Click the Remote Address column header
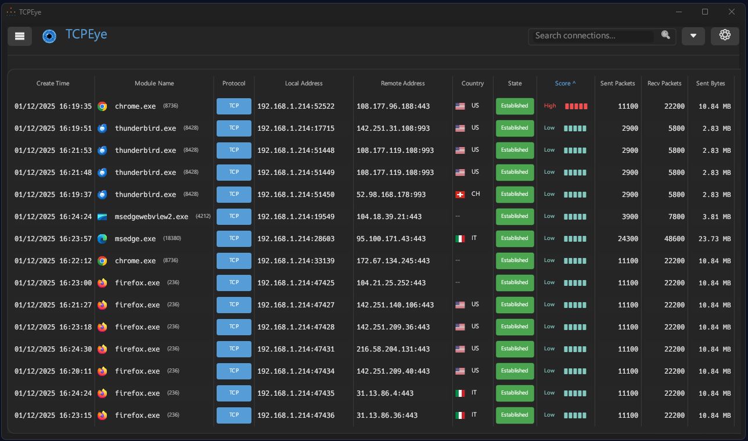748x441 pixels. pyautogui.click(x=402, y=84)
